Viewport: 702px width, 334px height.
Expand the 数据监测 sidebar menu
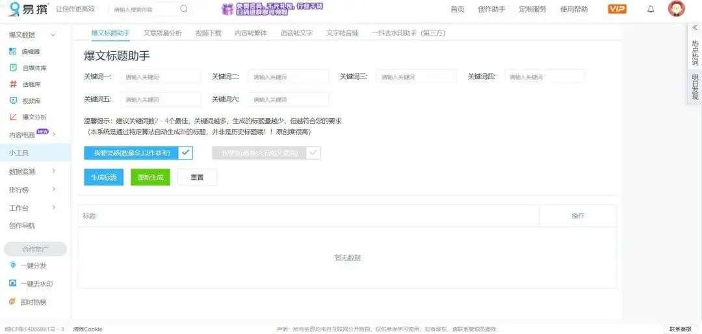tap(54, 171)
